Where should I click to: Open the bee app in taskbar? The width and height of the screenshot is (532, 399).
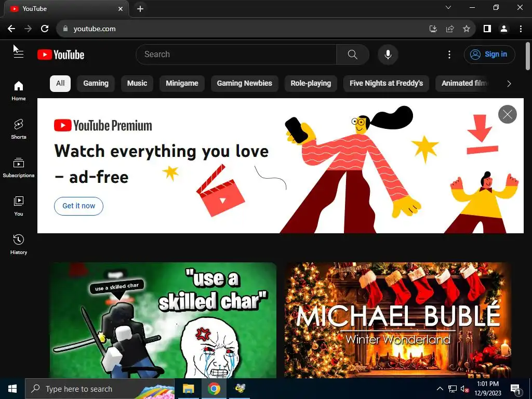pos(240,389)
